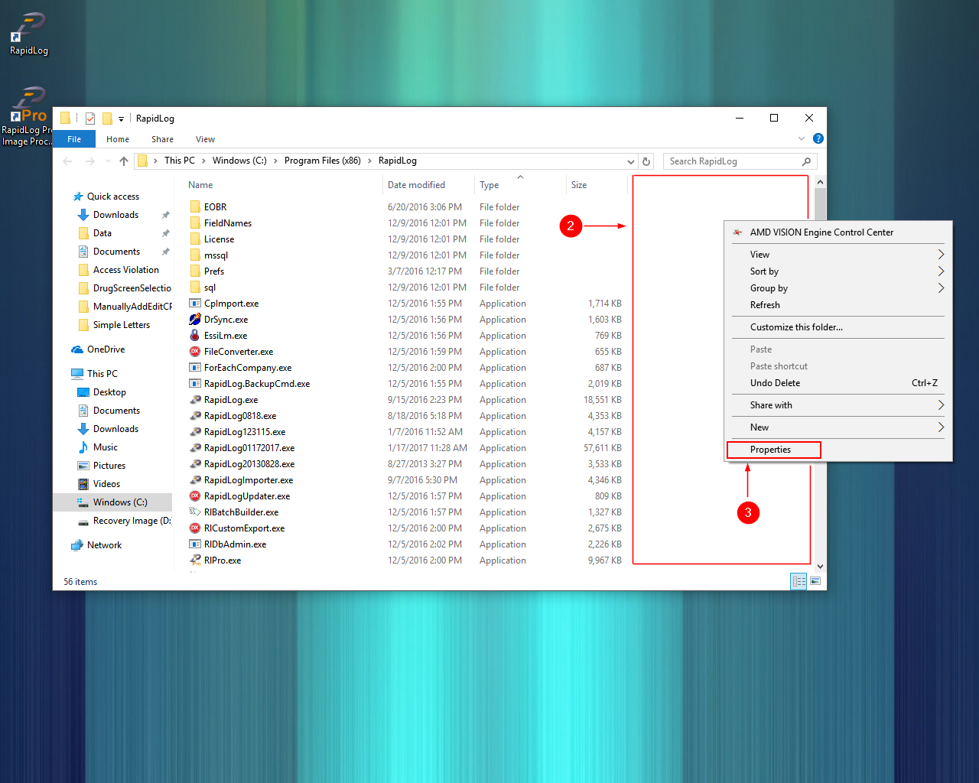The image size is (979, 783).
Task: Select Music under This PC
Action: [105, 447]
